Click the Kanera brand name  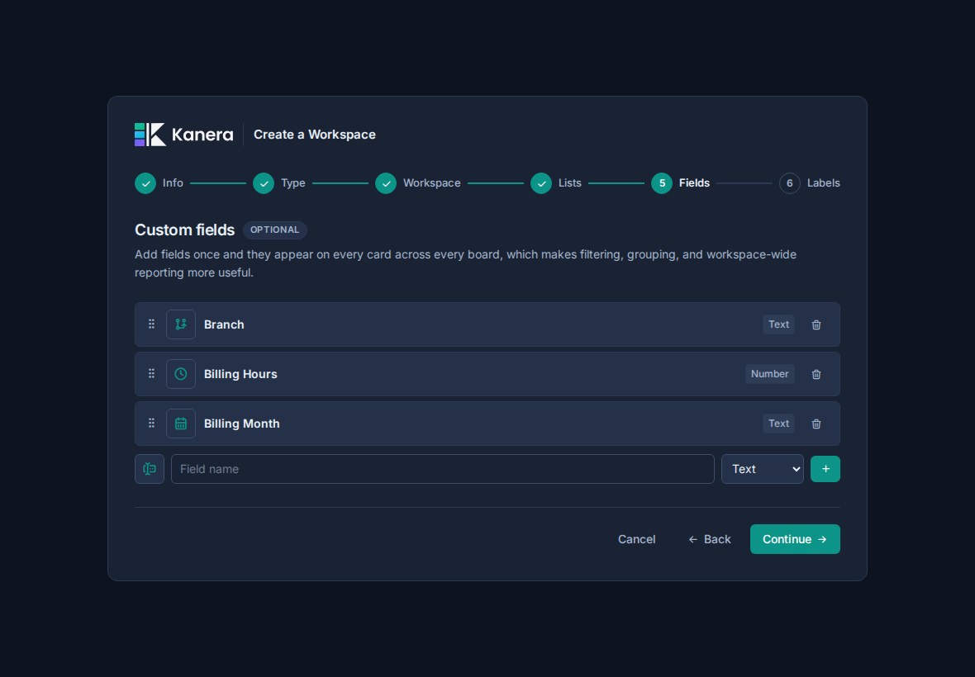[x=202, y=135]
